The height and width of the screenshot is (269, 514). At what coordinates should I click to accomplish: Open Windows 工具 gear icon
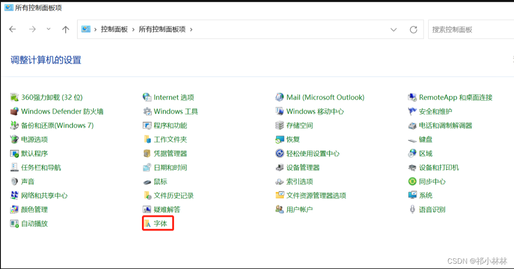(x=147, y=111)
